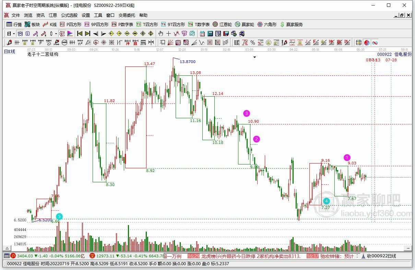Jump to first bar icon

click(x=80, y=34)
